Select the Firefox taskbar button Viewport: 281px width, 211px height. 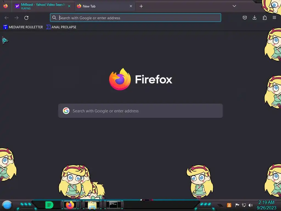[70, 205]
